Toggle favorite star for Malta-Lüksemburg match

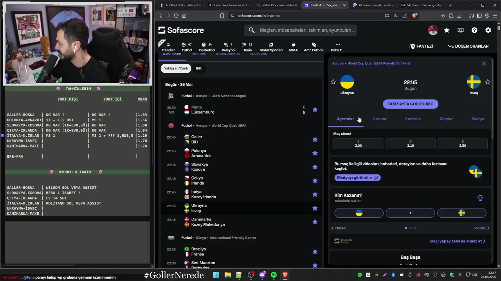click(x=315, y=110)
